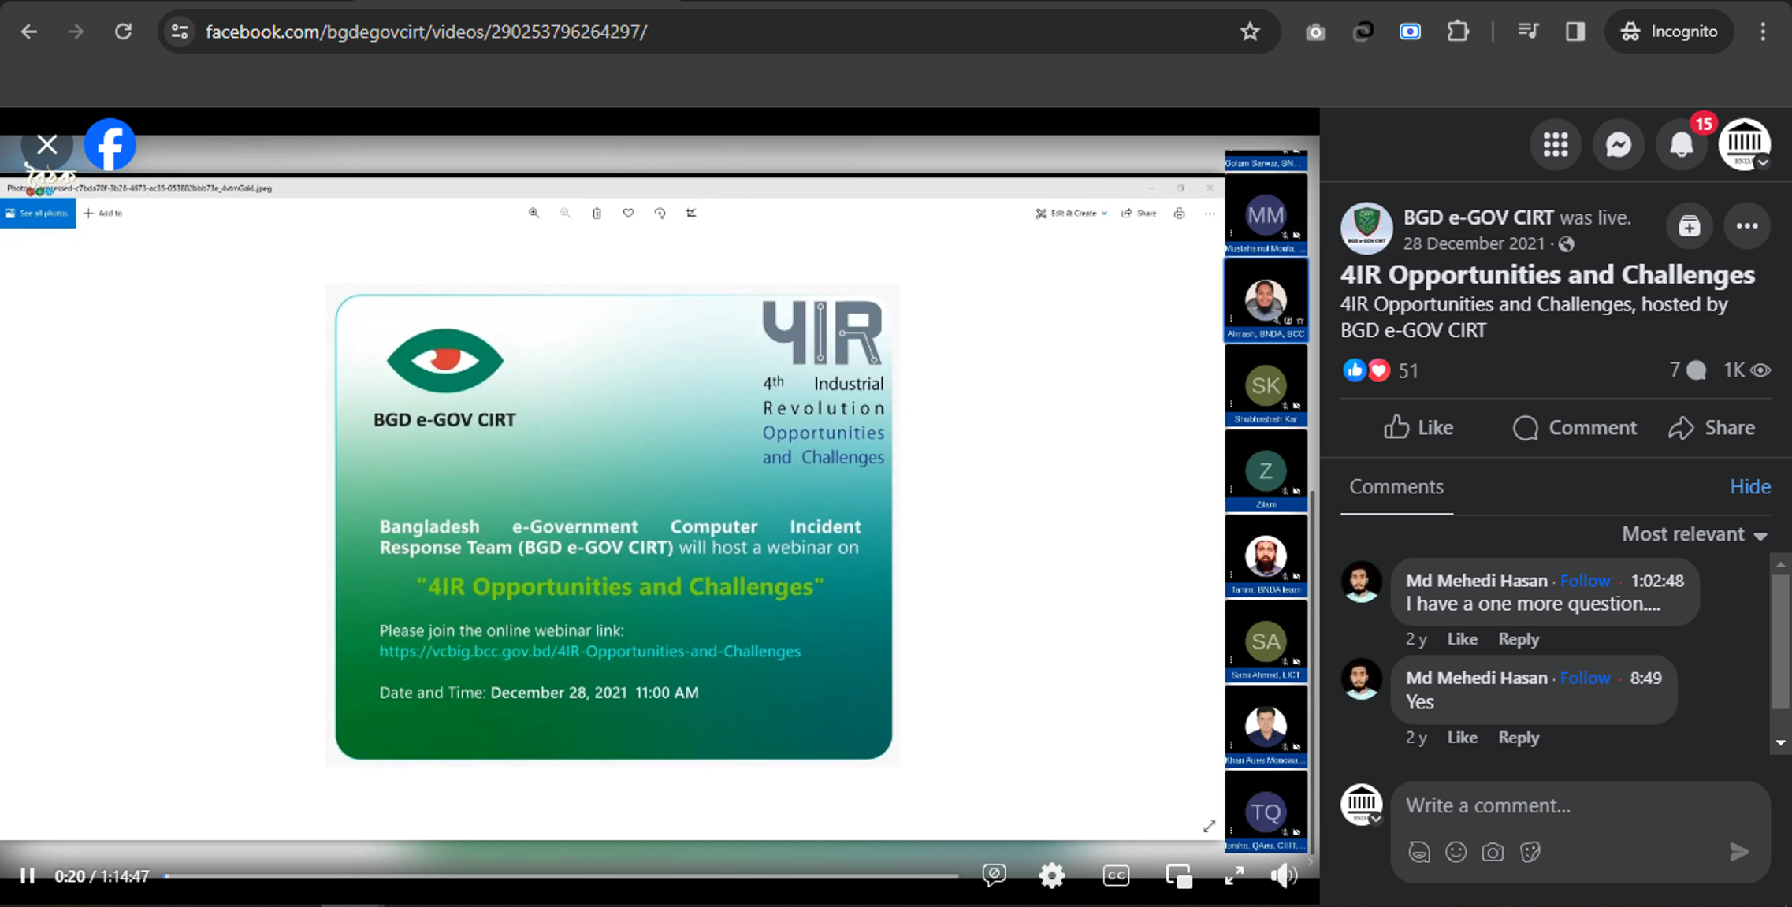Image resolution: width=1792 pixels, height=907 pixels.
Task: Open the browser side panel icon
Action: (x=1575, y=32)
